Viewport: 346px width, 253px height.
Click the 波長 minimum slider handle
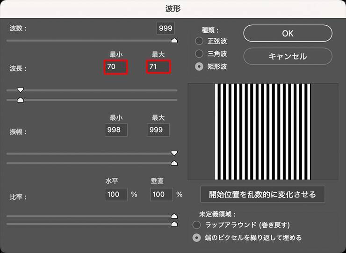[x=20, y=90]
